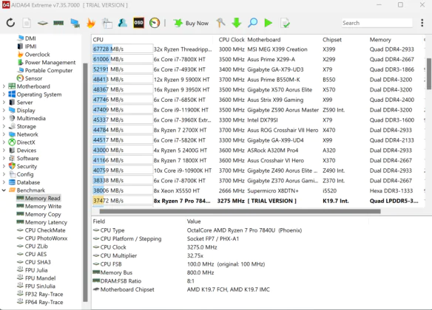Click the Memory column header

(380, 39)
